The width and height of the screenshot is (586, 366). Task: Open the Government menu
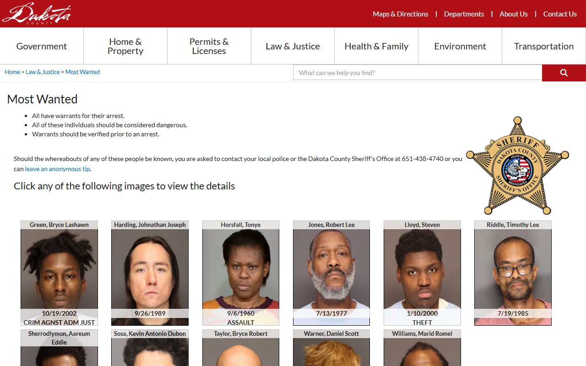click(x=42, y=46)
